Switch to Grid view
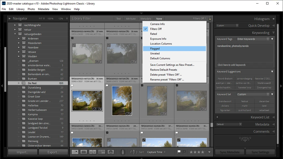 (75, 152)
